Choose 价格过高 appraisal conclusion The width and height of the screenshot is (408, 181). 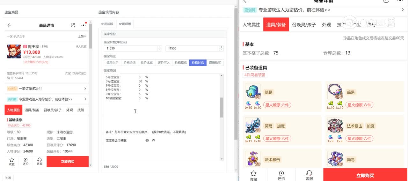click(x=198, y=63)
